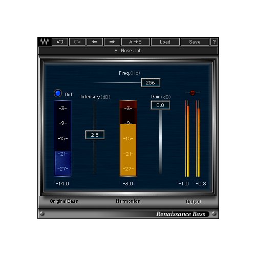256x256 pixels.
Task: Redo the last undone change
Action: click(x=77, y=41)
